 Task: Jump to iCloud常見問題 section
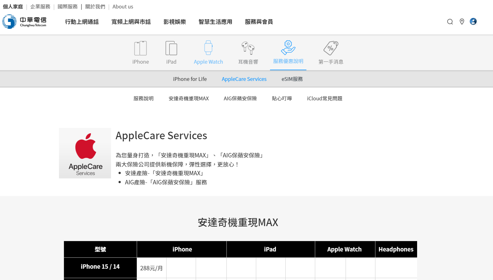click(325, 98)
